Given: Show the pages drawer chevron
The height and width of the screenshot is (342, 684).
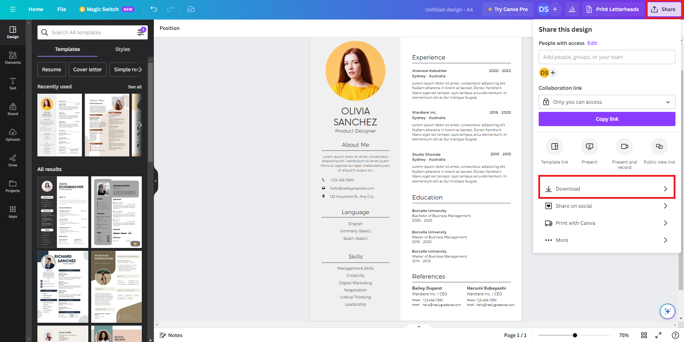Looking at the screenshot, I should coord(419,326).
